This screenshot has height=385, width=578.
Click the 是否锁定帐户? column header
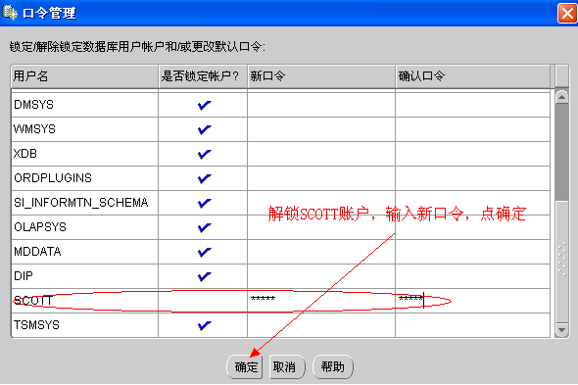click(x=203, y=76)
